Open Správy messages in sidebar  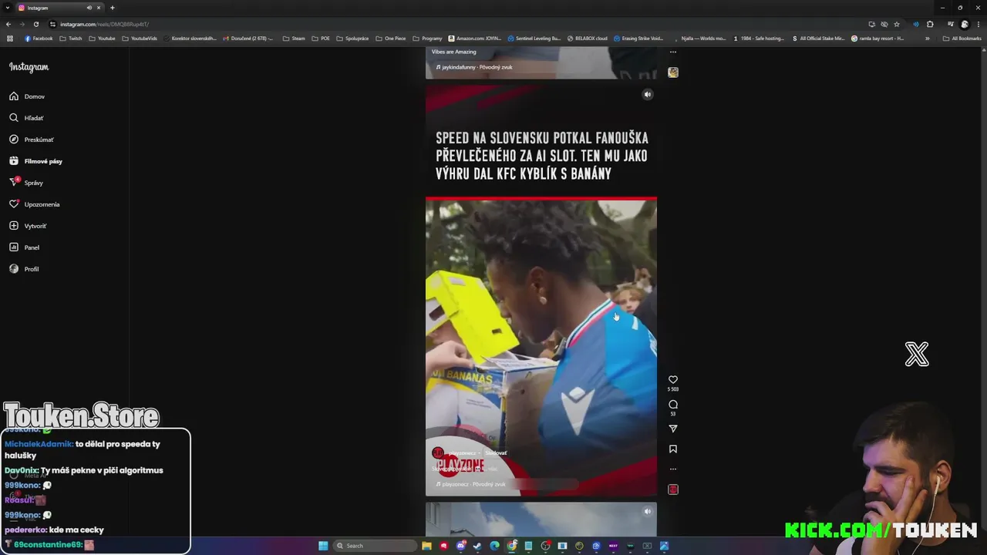[26, 183]
